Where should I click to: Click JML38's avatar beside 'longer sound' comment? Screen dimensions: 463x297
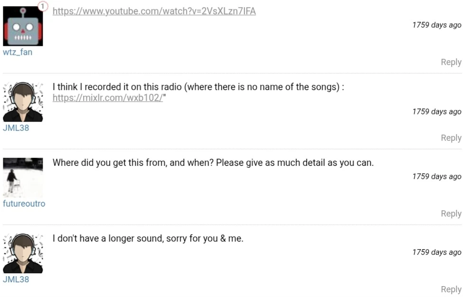click(22, 253)
